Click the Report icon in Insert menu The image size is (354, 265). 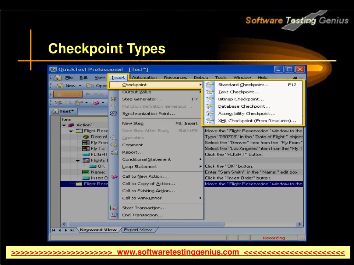tap(114, 152)
